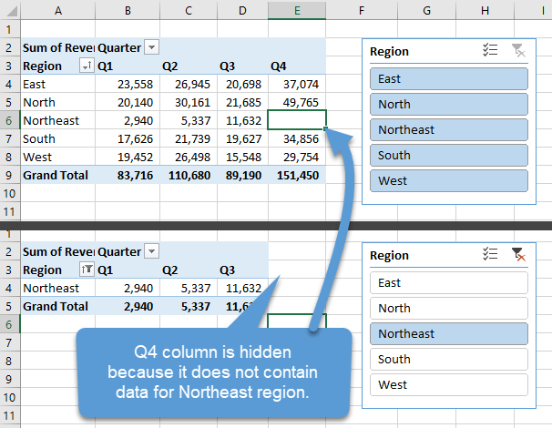Select South in the lower Region slicer
The height and width of the screenshot is (428, 552).
(449, 359)
